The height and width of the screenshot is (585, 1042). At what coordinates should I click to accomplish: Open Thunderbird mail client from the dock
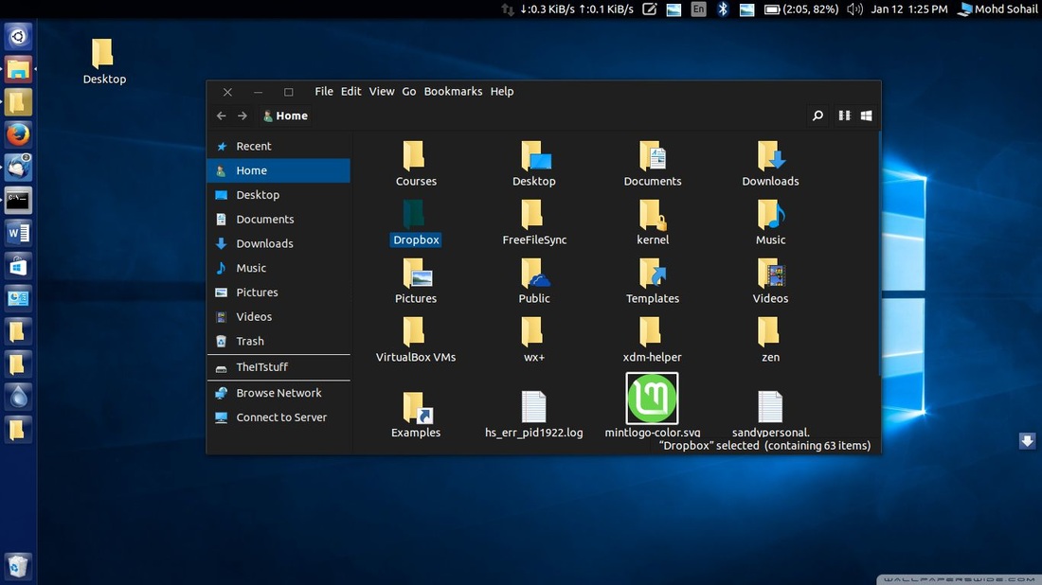[18, 167]
